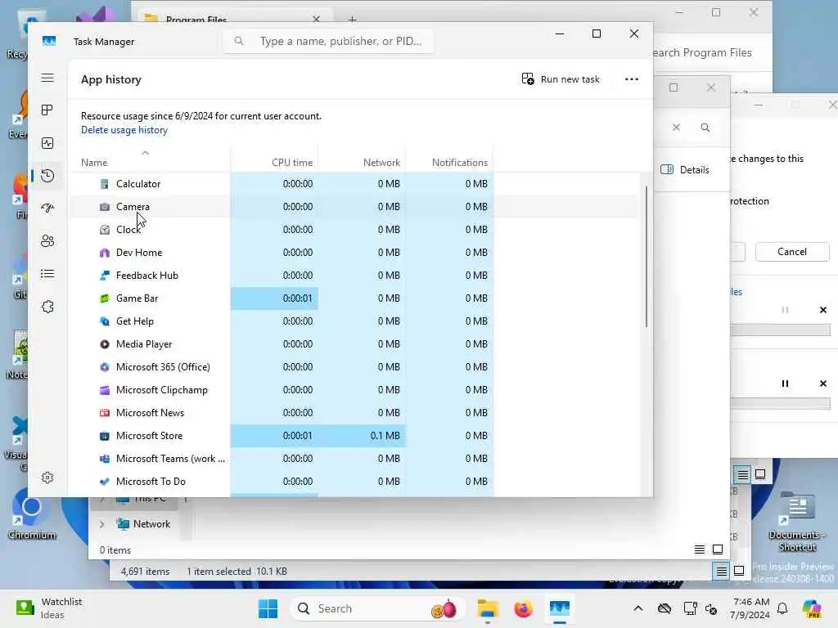Sort by the Notifications column header
838x628 pixels.
click(449, 163)
